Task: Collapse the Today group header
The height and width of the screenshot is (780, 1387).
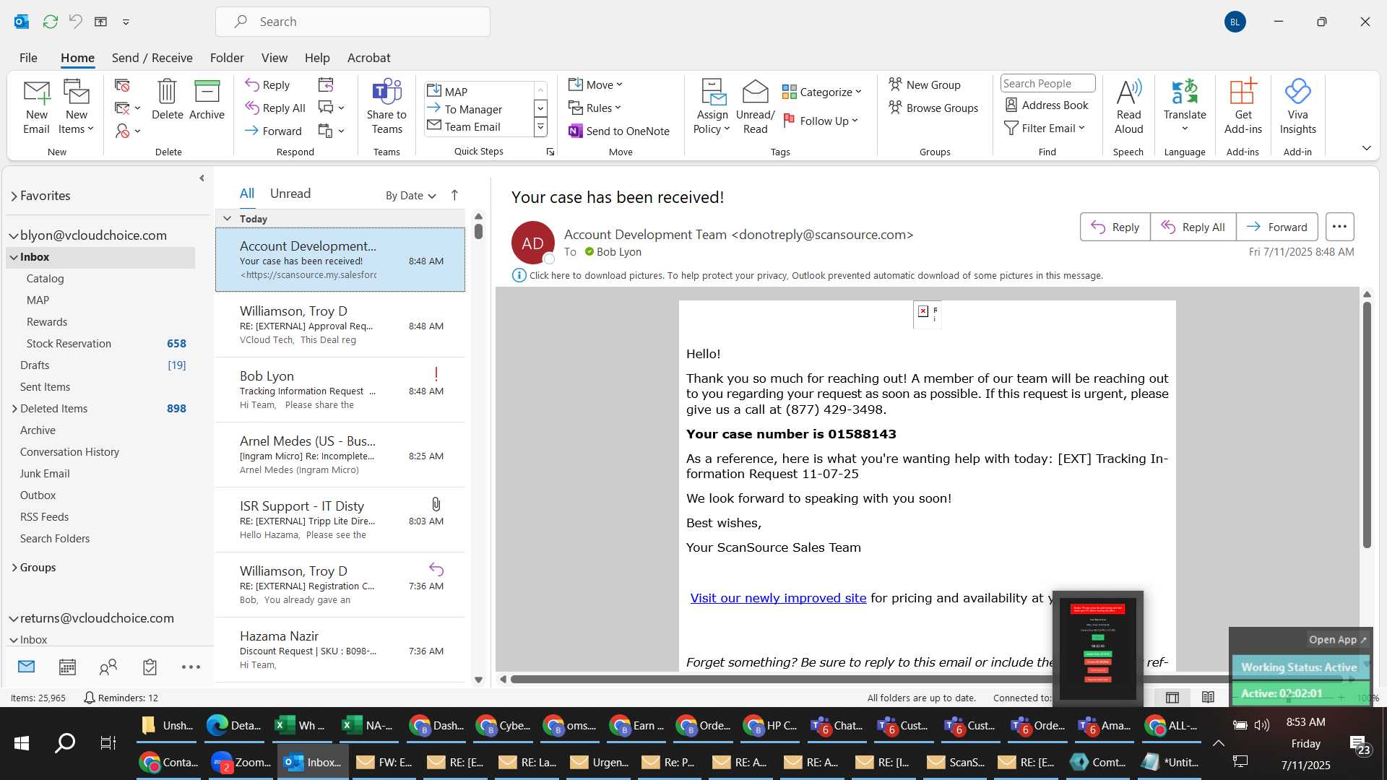Action: (227, 218)
